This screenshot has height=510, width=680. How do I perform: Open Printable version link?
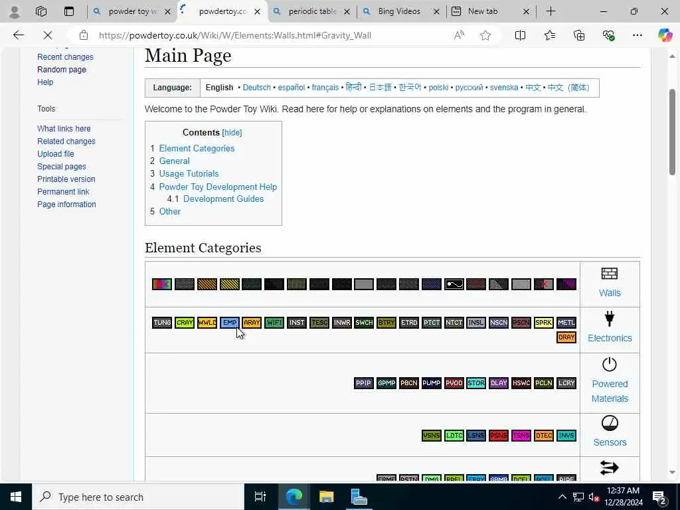click(66, 179)
